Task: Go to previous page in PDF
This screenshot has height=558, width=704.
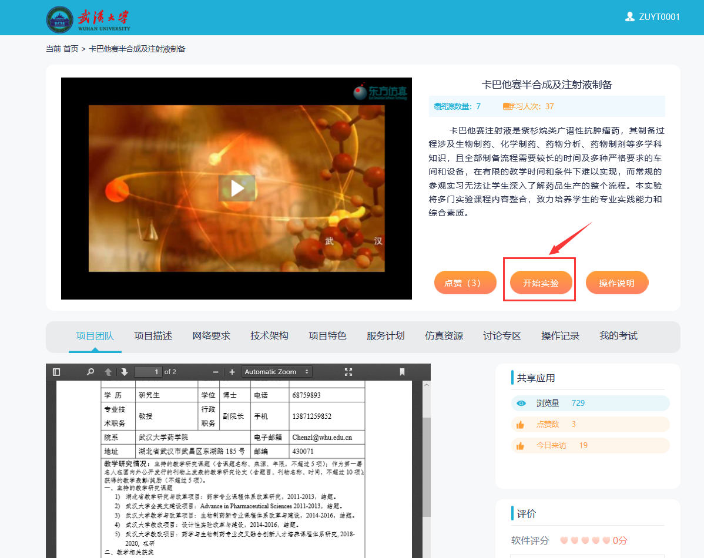Action: [108, 372]
